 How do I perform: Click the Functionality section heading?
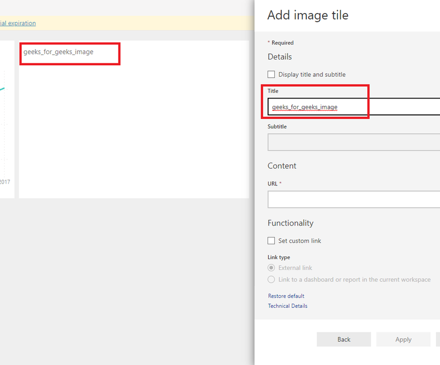point(290,223)
